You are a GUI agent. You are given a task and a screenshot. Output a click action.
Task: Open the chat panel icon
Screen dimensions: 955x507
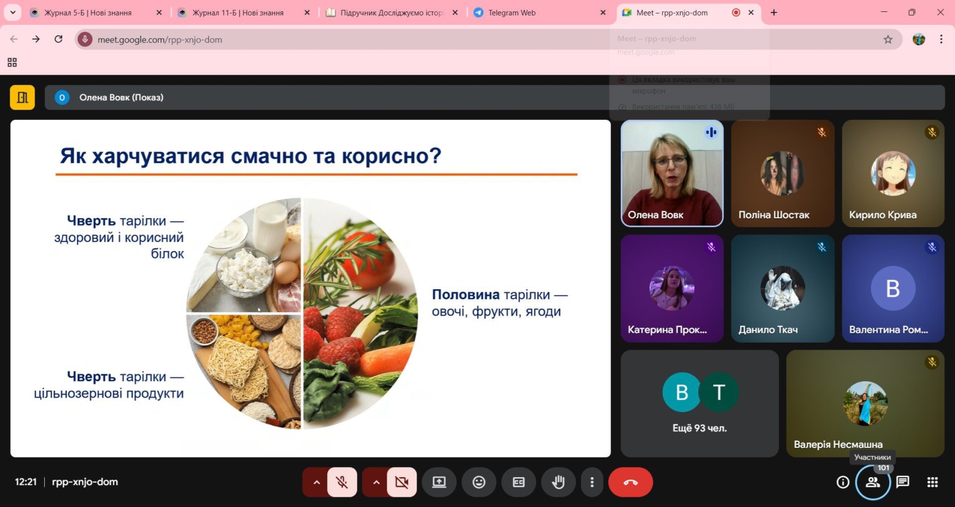coord(902,482)
